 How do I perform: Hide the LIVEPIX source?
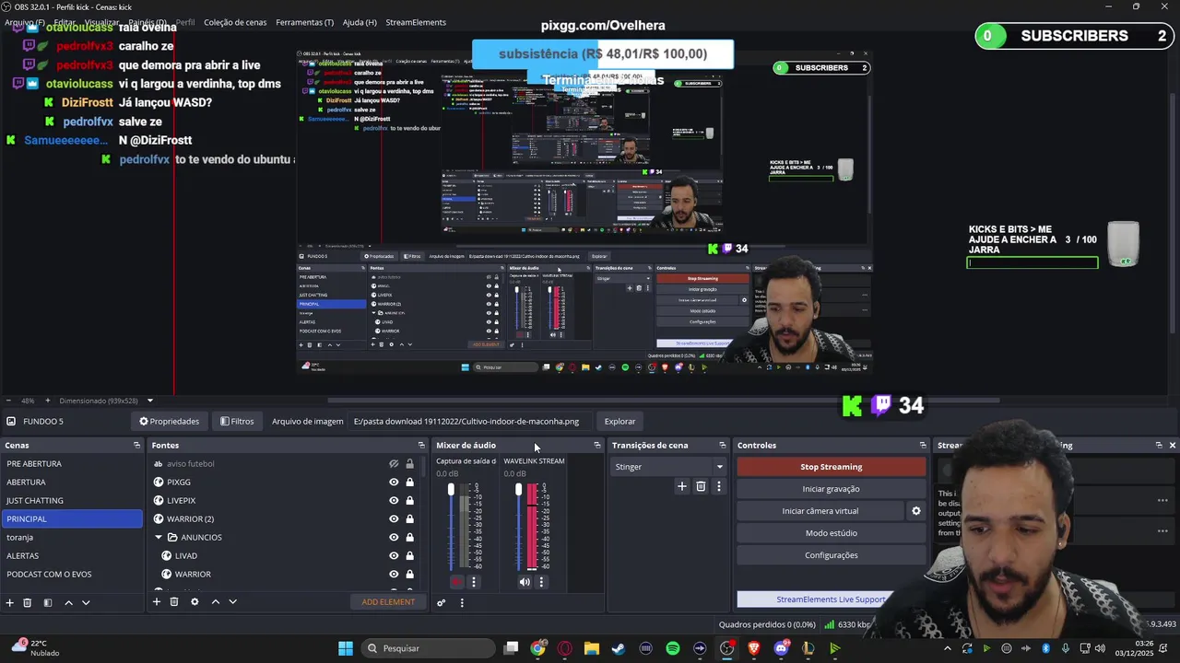[394, 501]
